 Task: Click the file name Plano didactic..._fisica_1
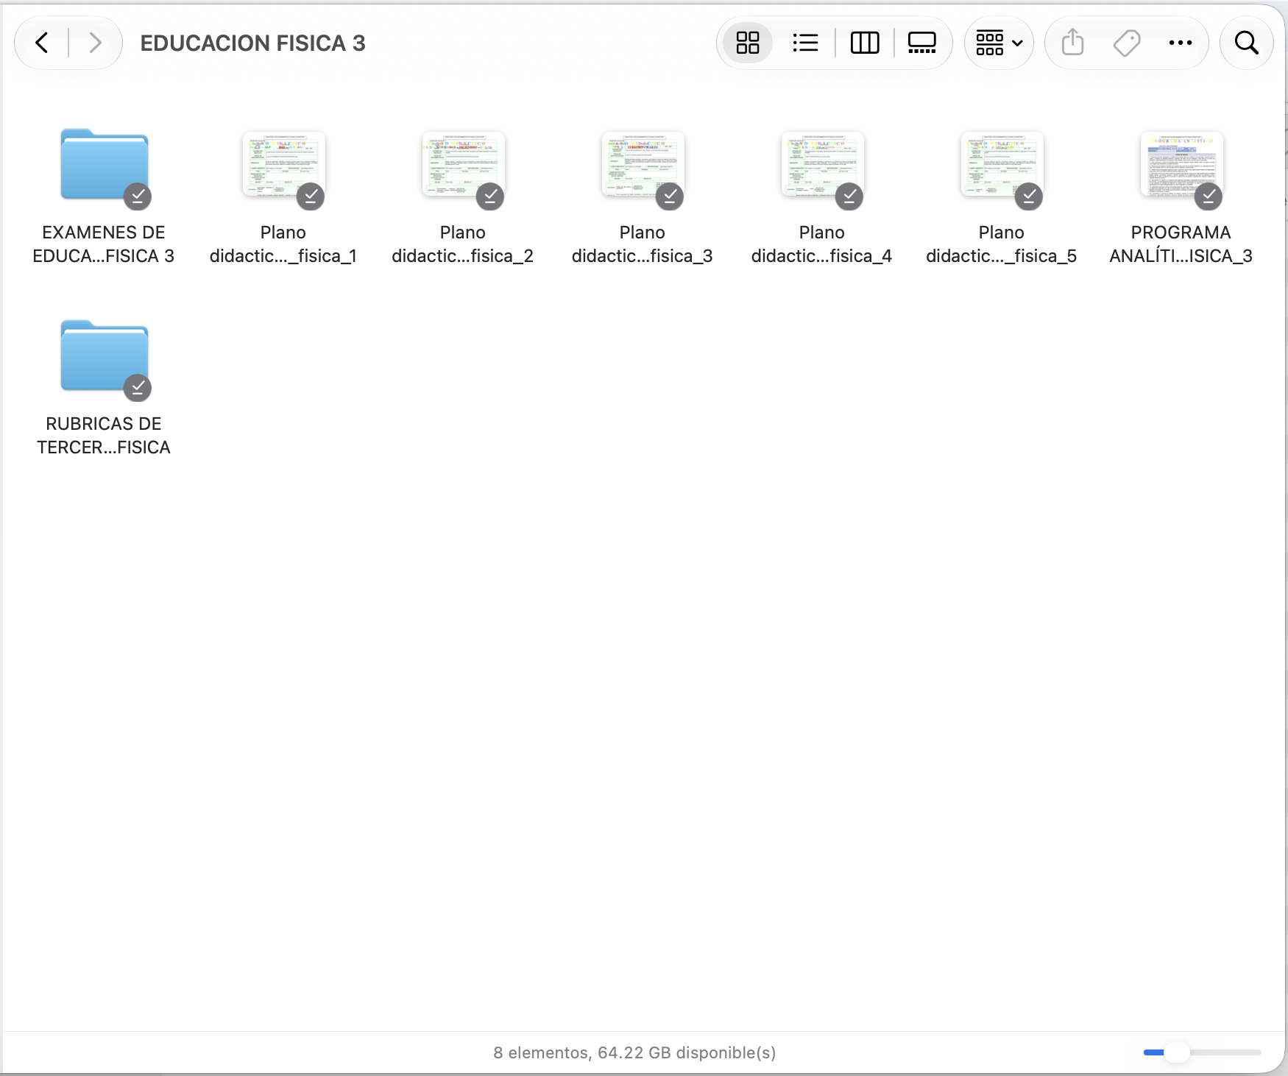(283, 244)
